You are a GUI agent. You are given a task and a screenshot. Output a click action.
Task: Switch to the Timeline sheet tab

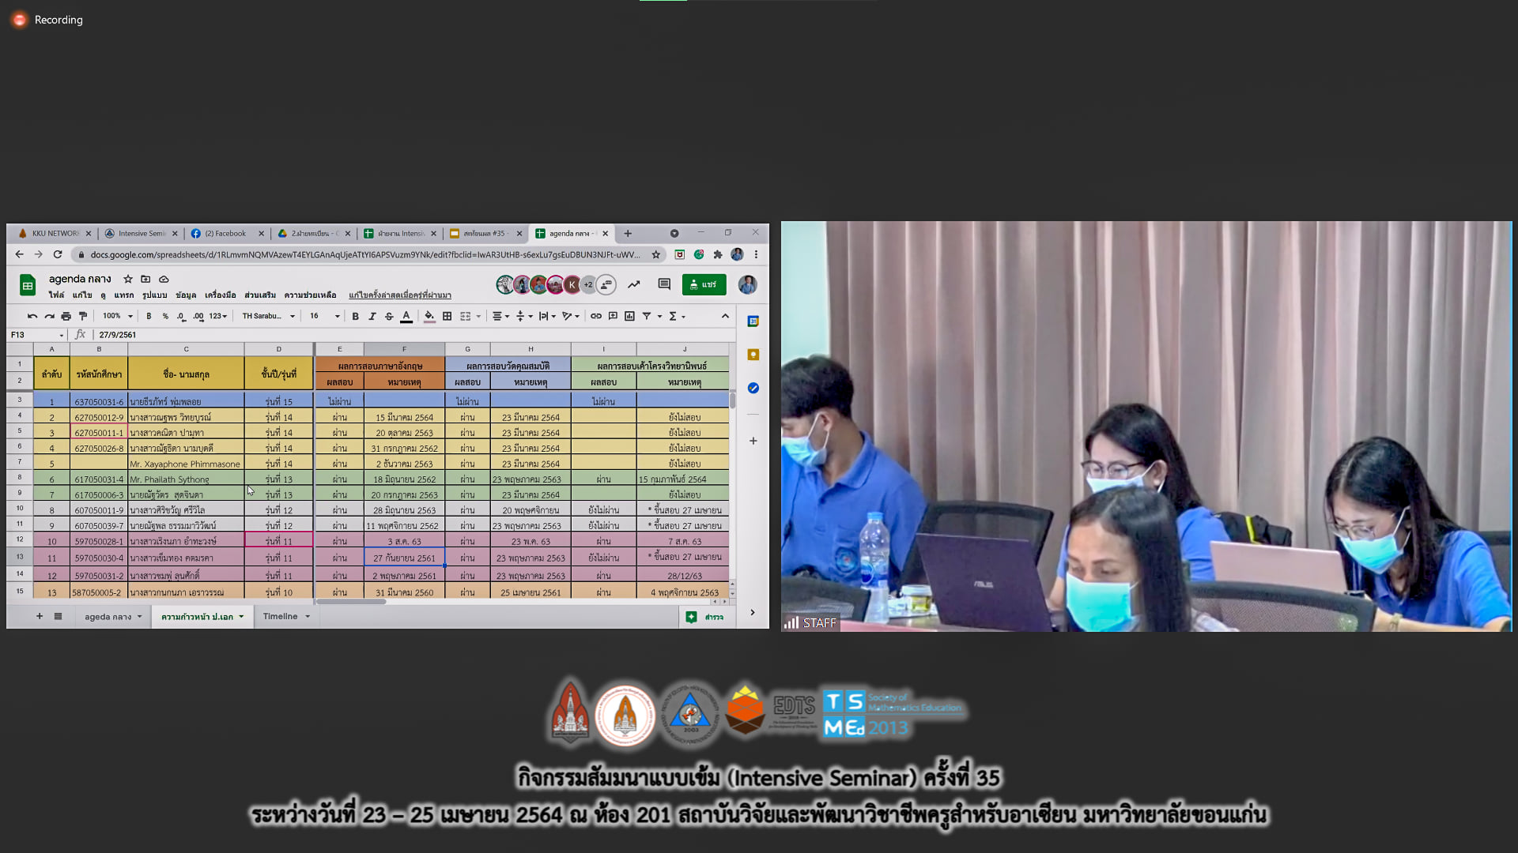[x=281, y=616]
